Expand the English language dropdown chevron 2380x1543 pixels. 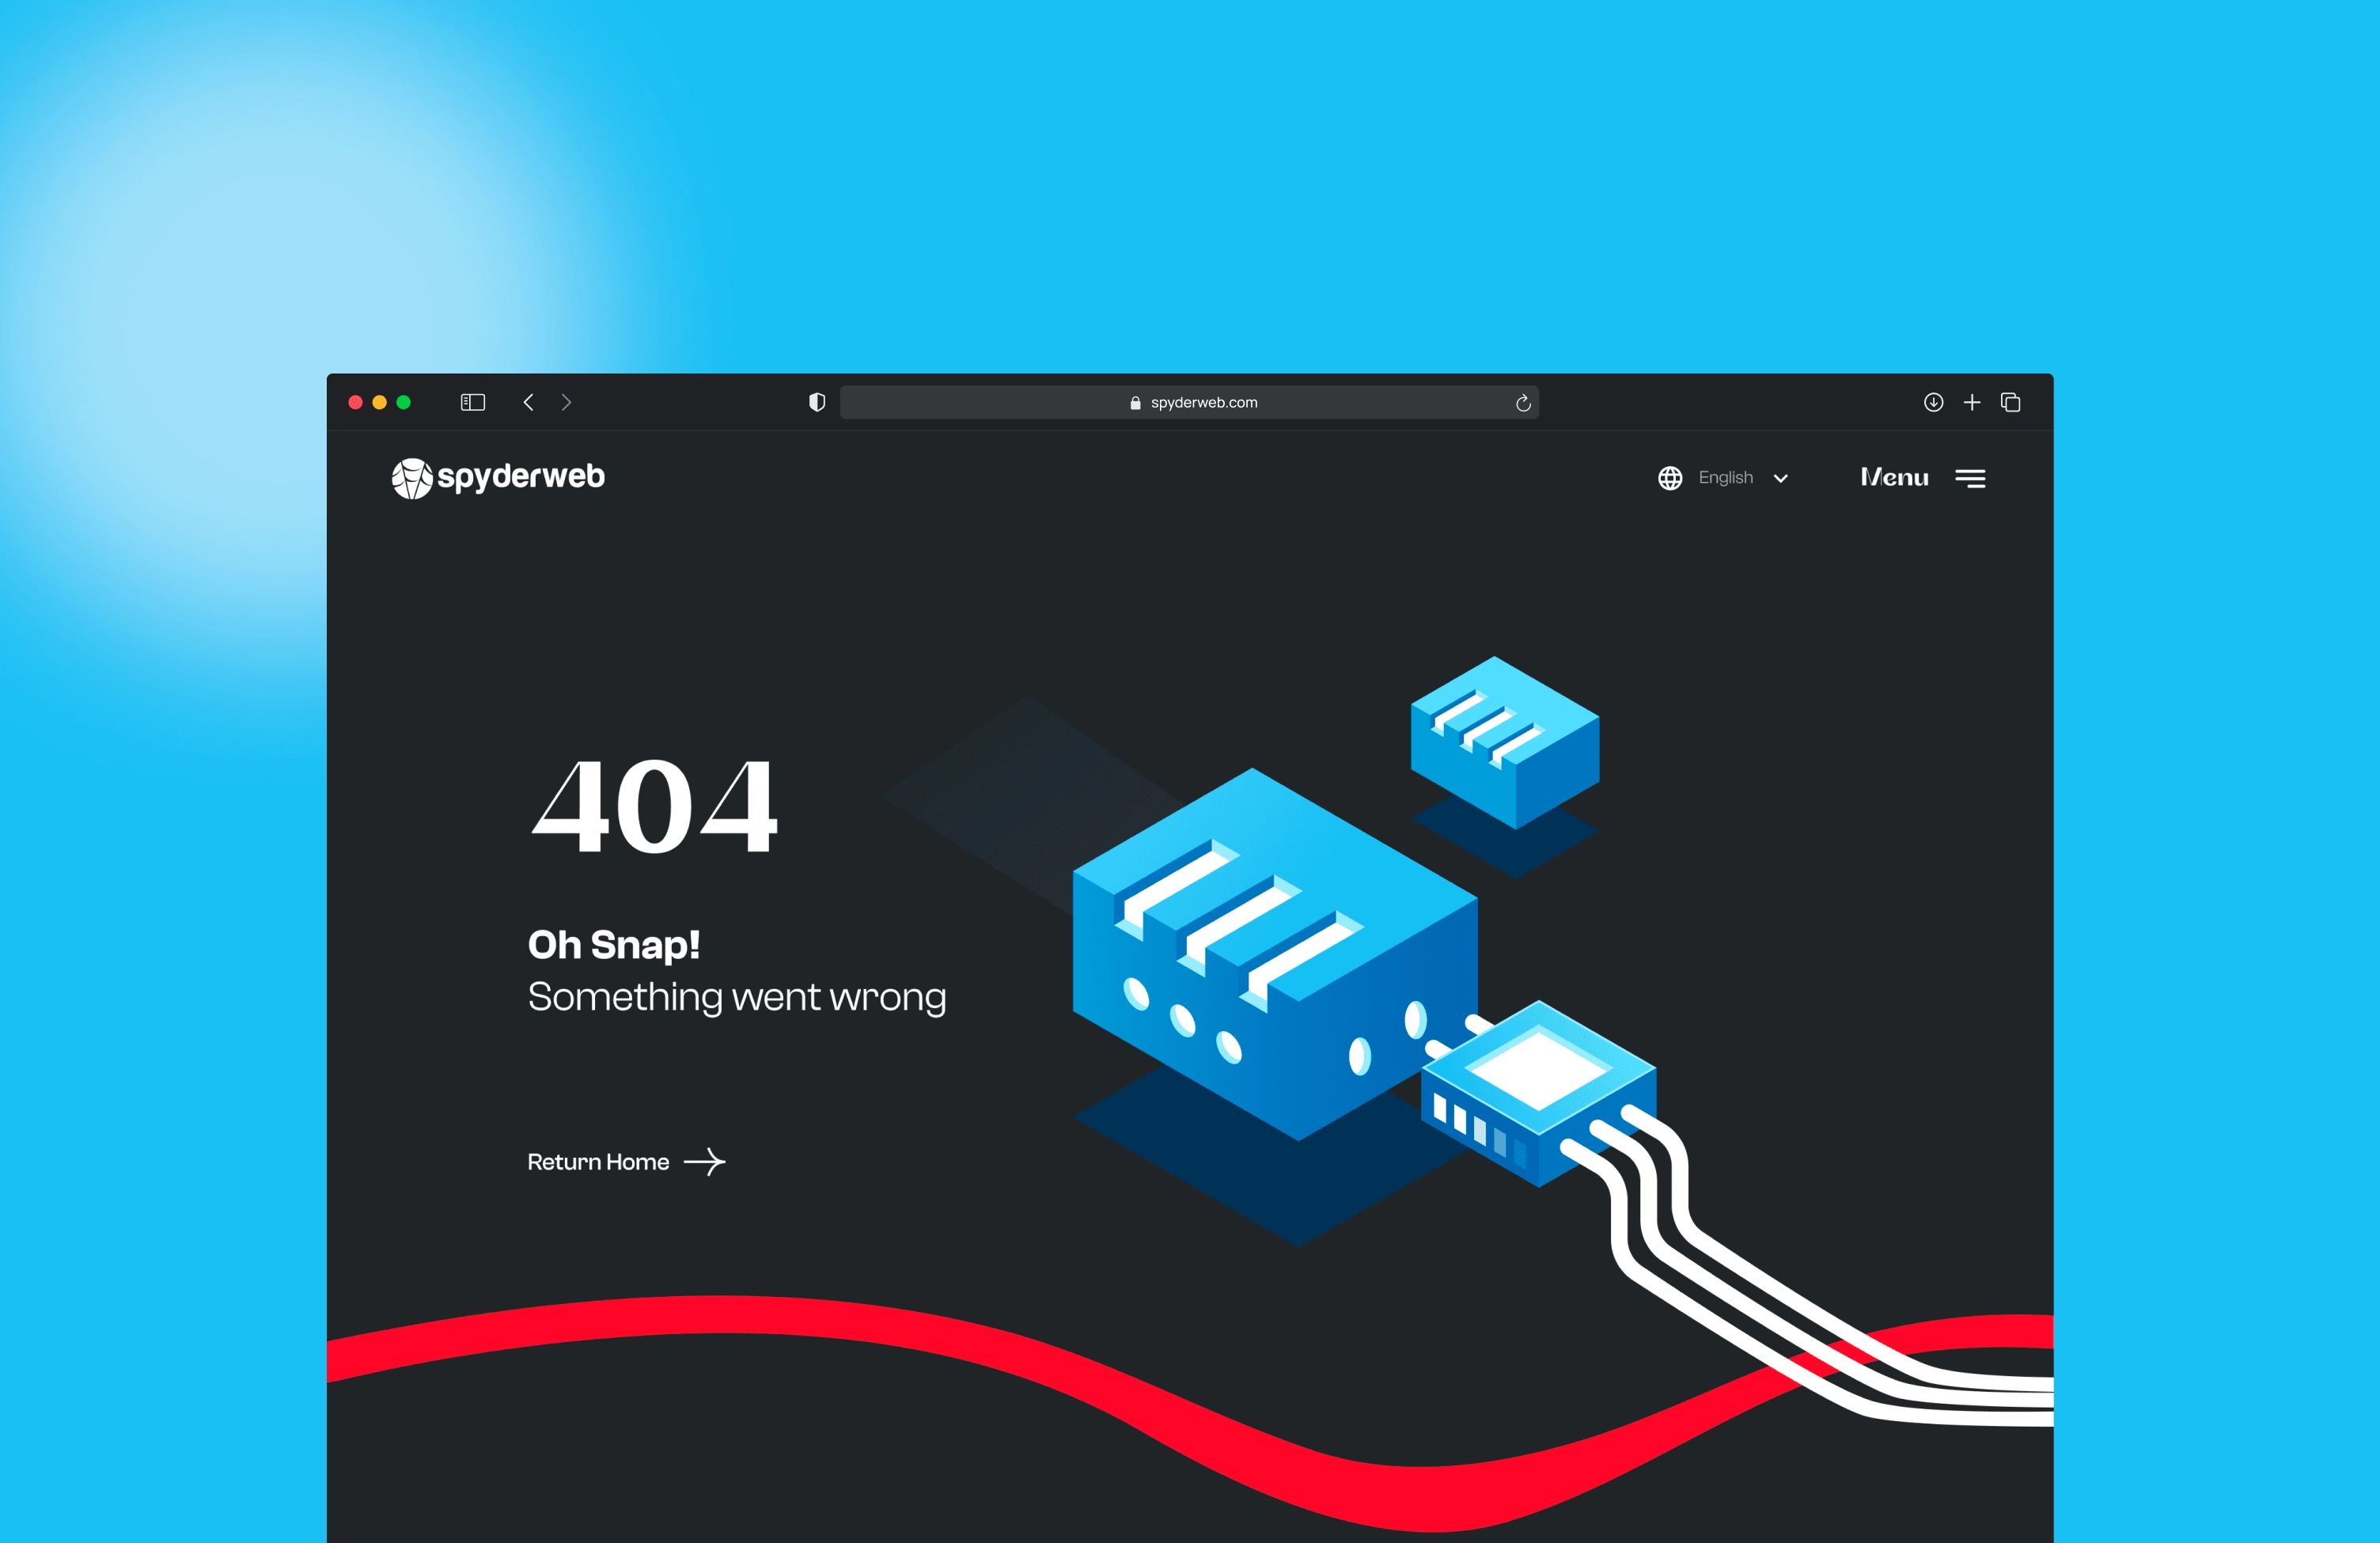pos(1780,478)
